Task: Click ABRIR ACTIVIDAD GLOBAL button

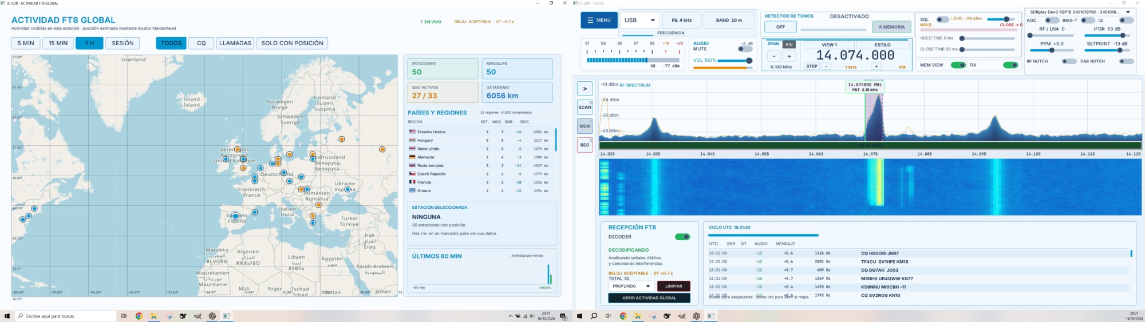Action: (x=649, y=298)
